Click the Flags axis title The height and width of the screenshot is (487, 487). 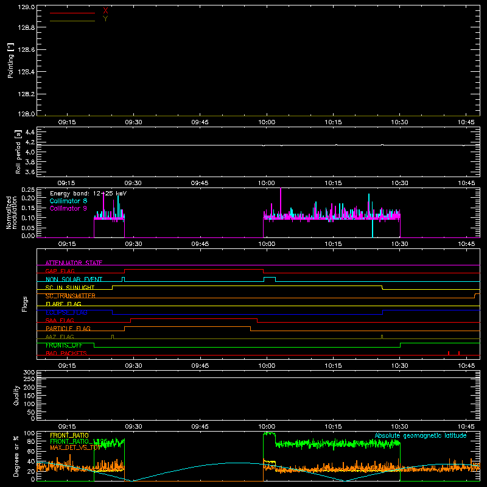pos(25,304)
